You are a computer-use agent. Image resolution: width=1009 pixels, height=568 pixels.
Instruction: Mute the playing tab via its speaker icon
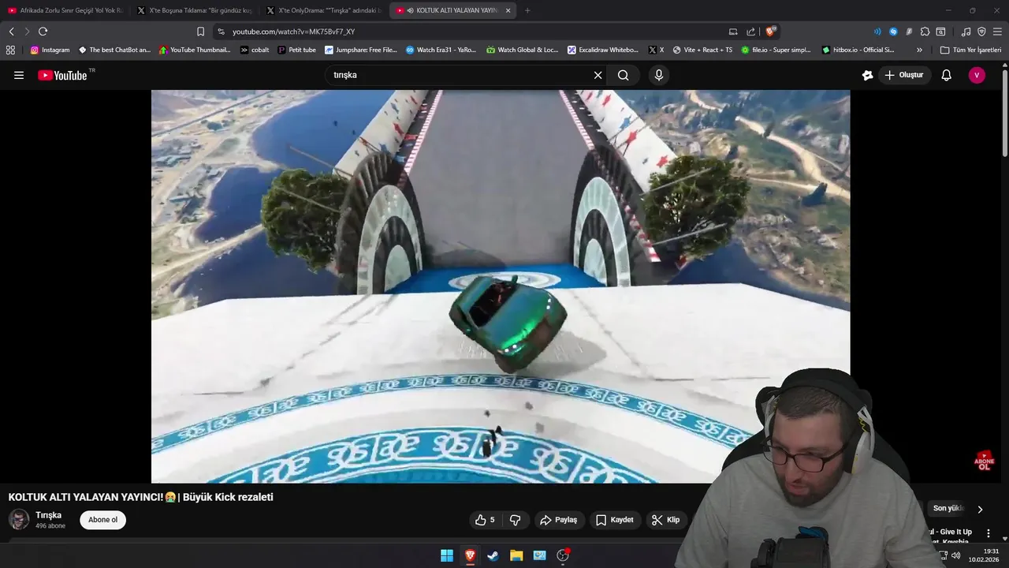pos(411,10)
